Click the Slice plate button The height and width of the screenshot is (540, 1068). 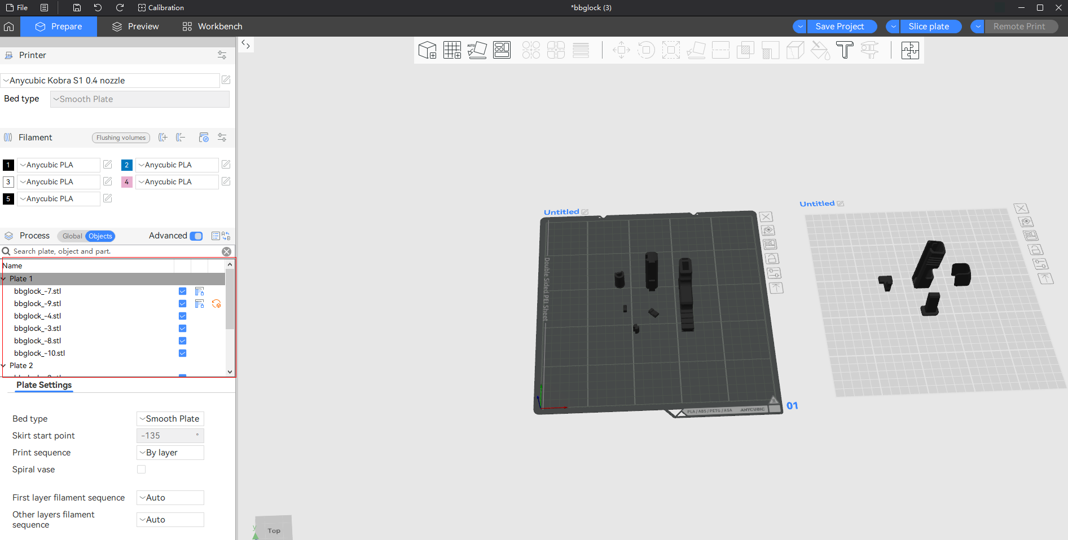[x=931, y=26]
